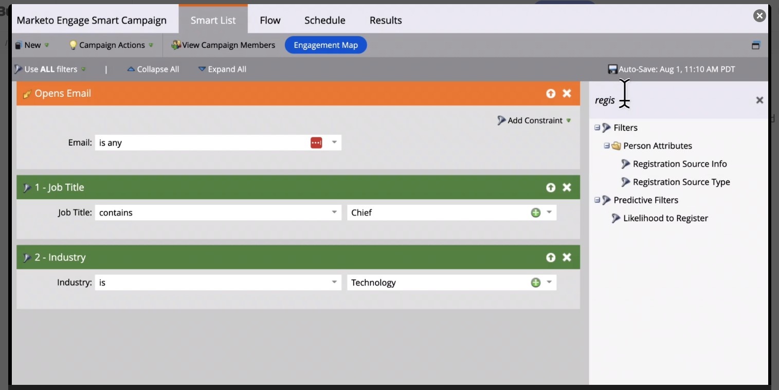779x390 pixels.
Task: Click the Expand All triangle icon
Action: [202, 69]
